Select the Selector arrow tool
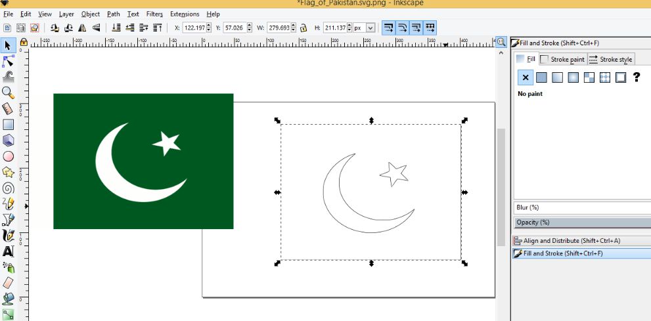Viewport: 651px width, 321px height. (8, 45)
